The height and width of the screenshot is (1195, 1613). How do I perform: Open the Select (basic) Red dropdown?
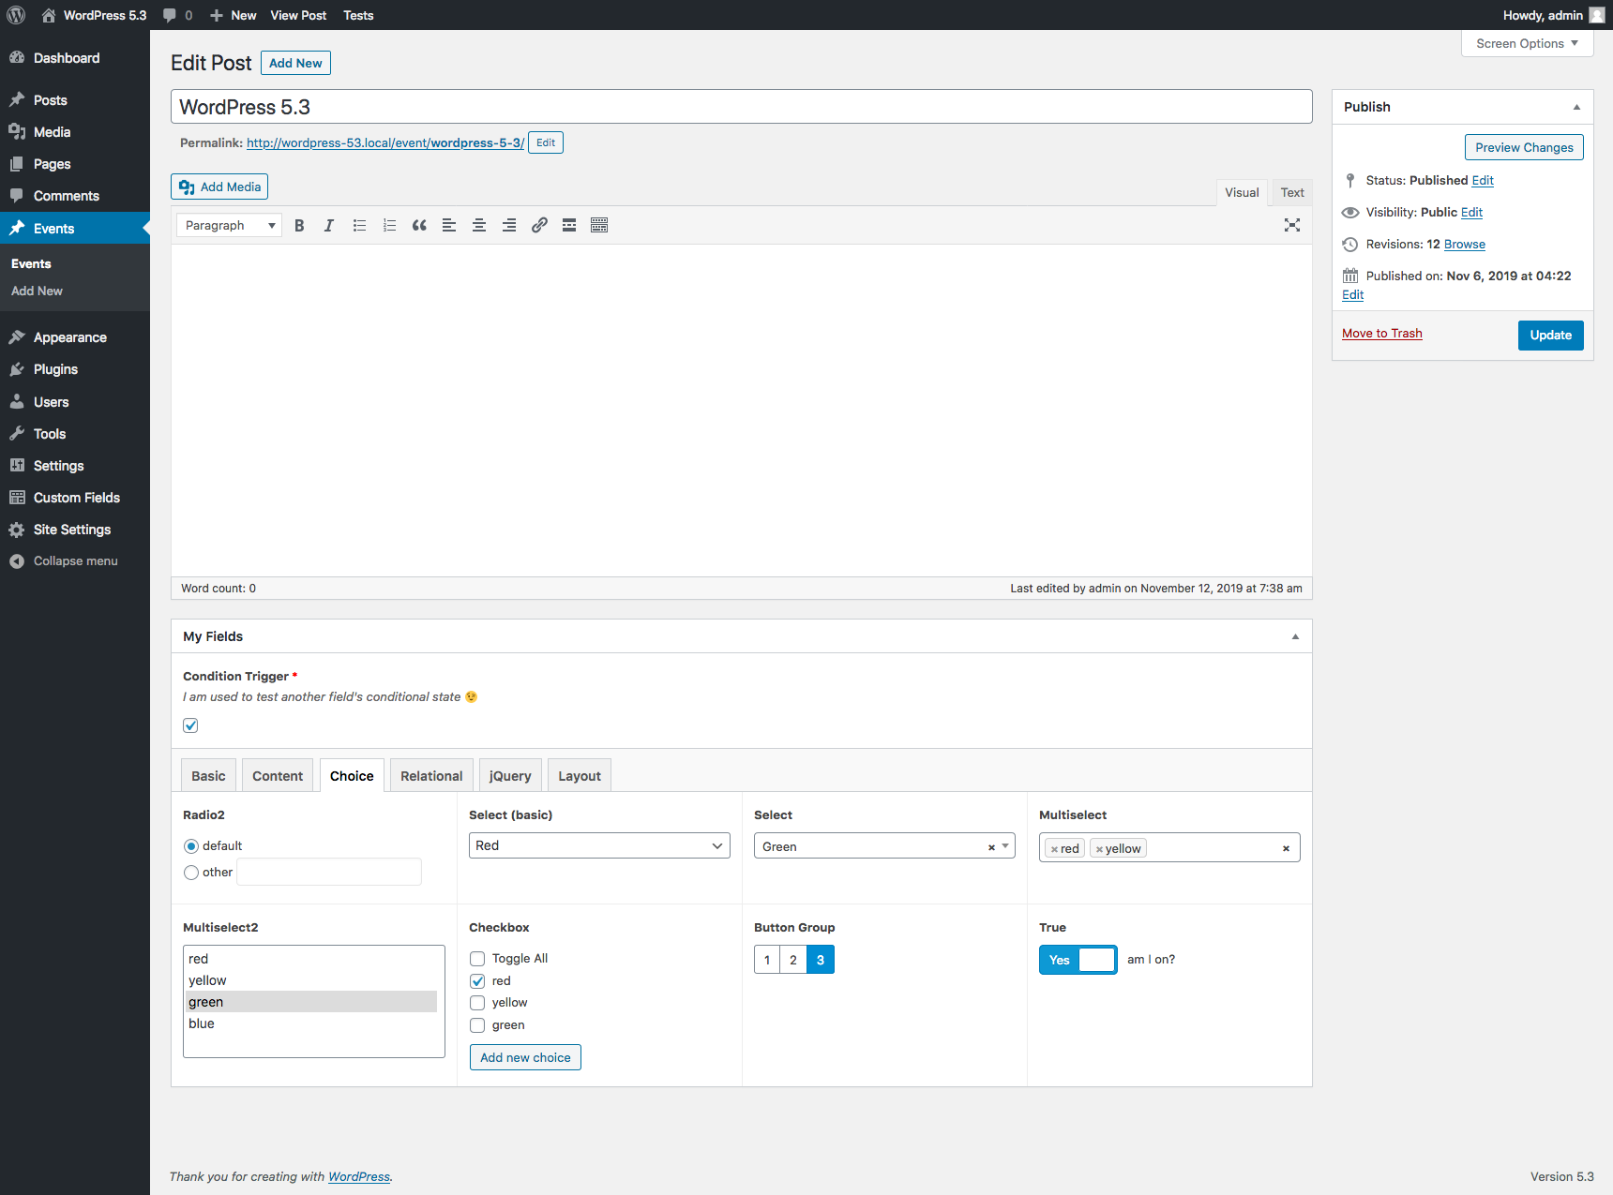[x=599, y=845]
